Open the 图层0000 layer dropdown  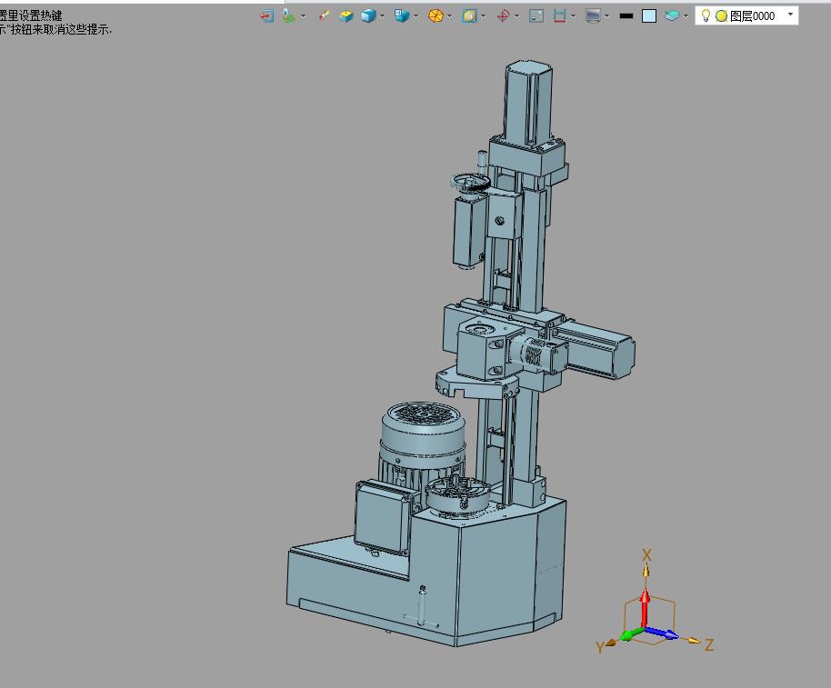pyautogui.click(x=791, y=15)
